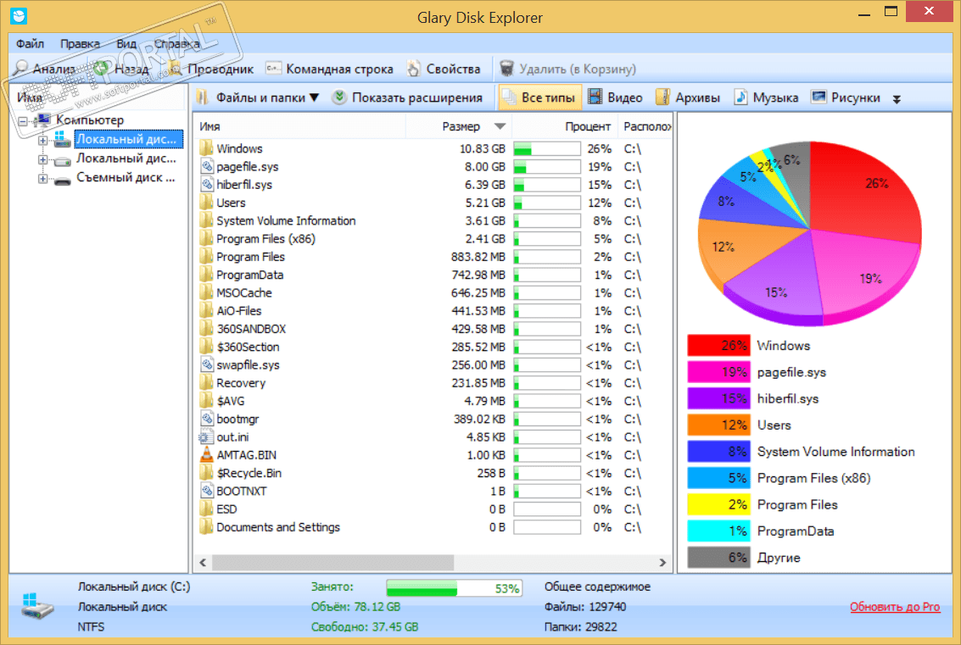Click the Обновить до Pro link
961x645 pixels.
pyautogui.click(x=894, y=606)
